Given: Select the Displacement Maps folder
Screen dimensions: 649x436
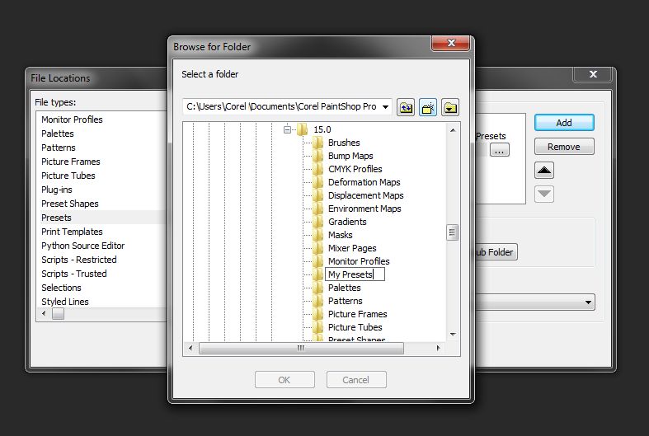Looking at the screenshot, I should point(365,195).
